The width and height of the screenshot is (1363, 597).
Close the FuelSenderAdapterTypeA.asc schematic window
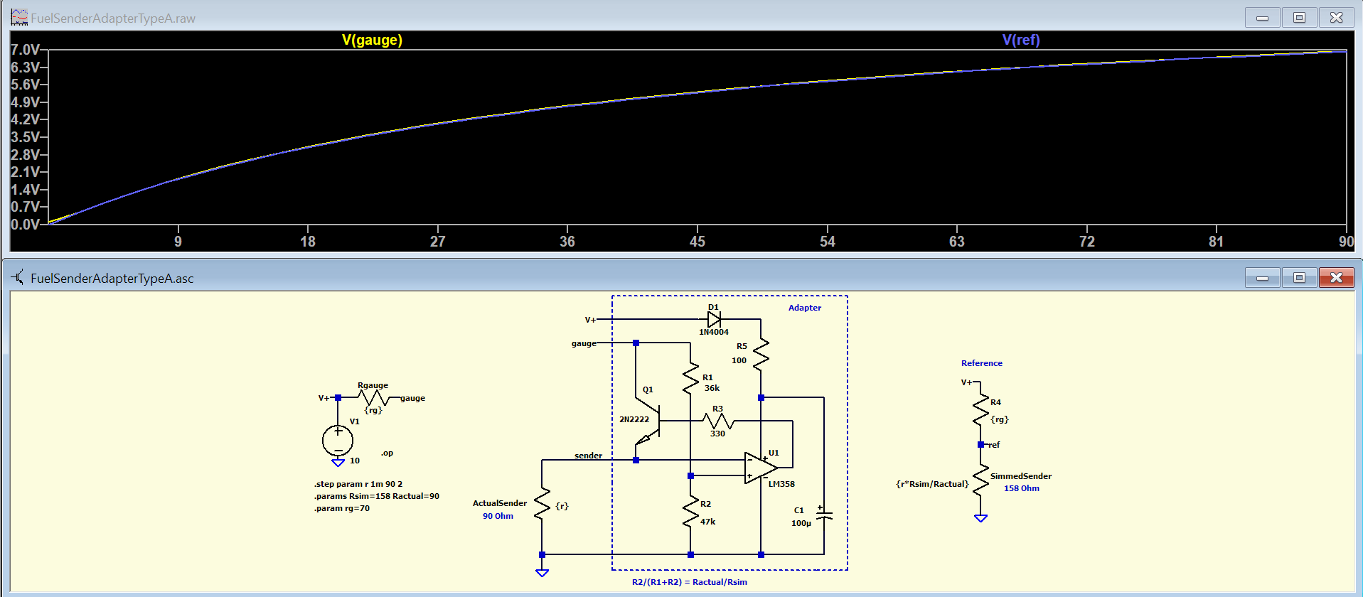point(1337,278)
